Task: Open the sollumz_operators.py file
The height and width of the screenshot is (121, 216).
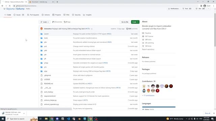Action: click(51, 105)
